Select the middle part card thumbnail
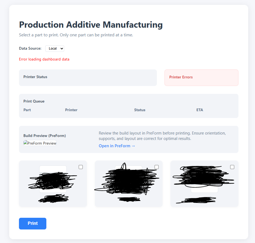255x243 pixels. pos(128,179)
